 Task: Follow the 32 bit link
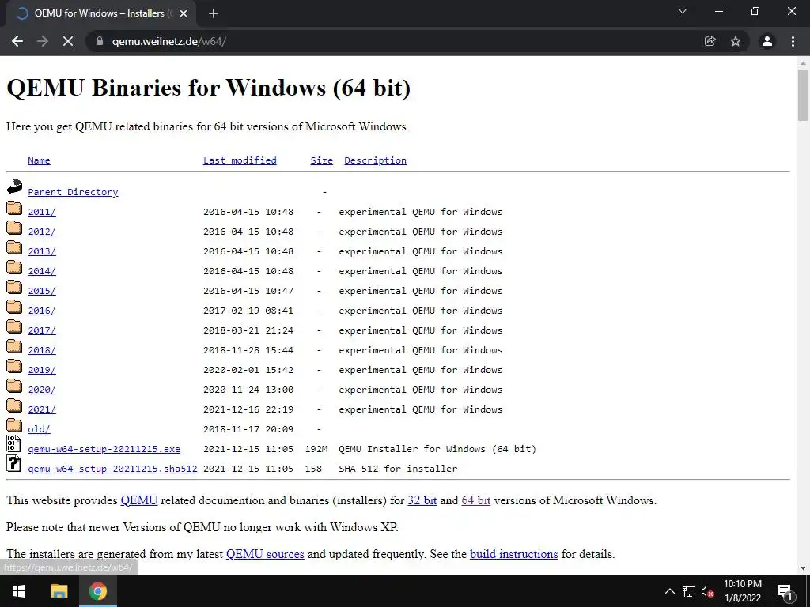[x=422, y=500]
